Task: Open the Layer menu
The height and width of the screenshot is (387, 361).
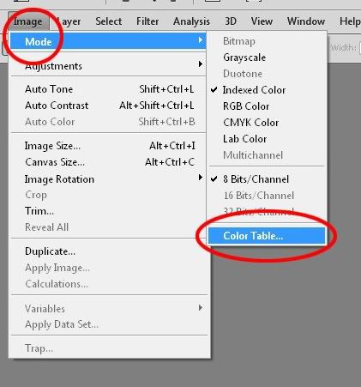Action: (69, 21)
